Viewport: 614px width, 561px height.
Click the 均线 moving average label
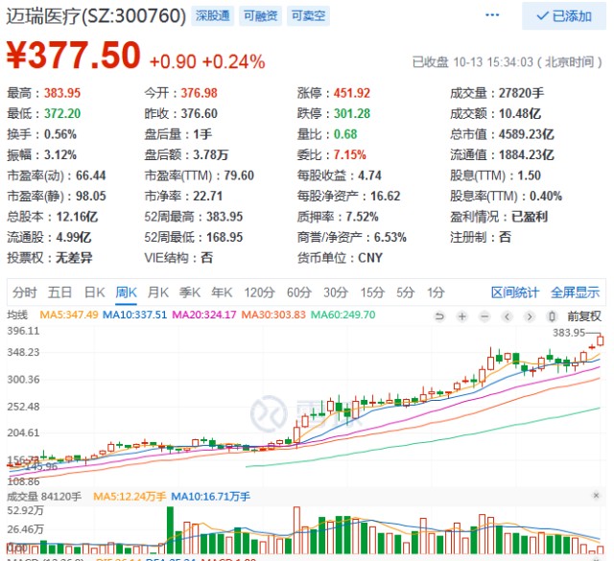click(17, 315)
